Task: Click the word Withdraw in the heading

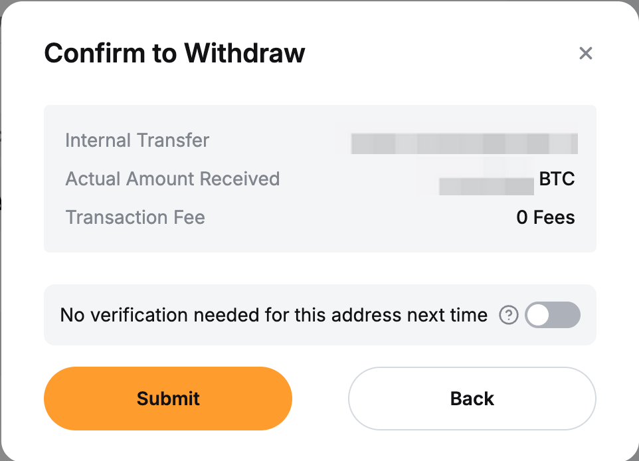Action: [244, 53]
